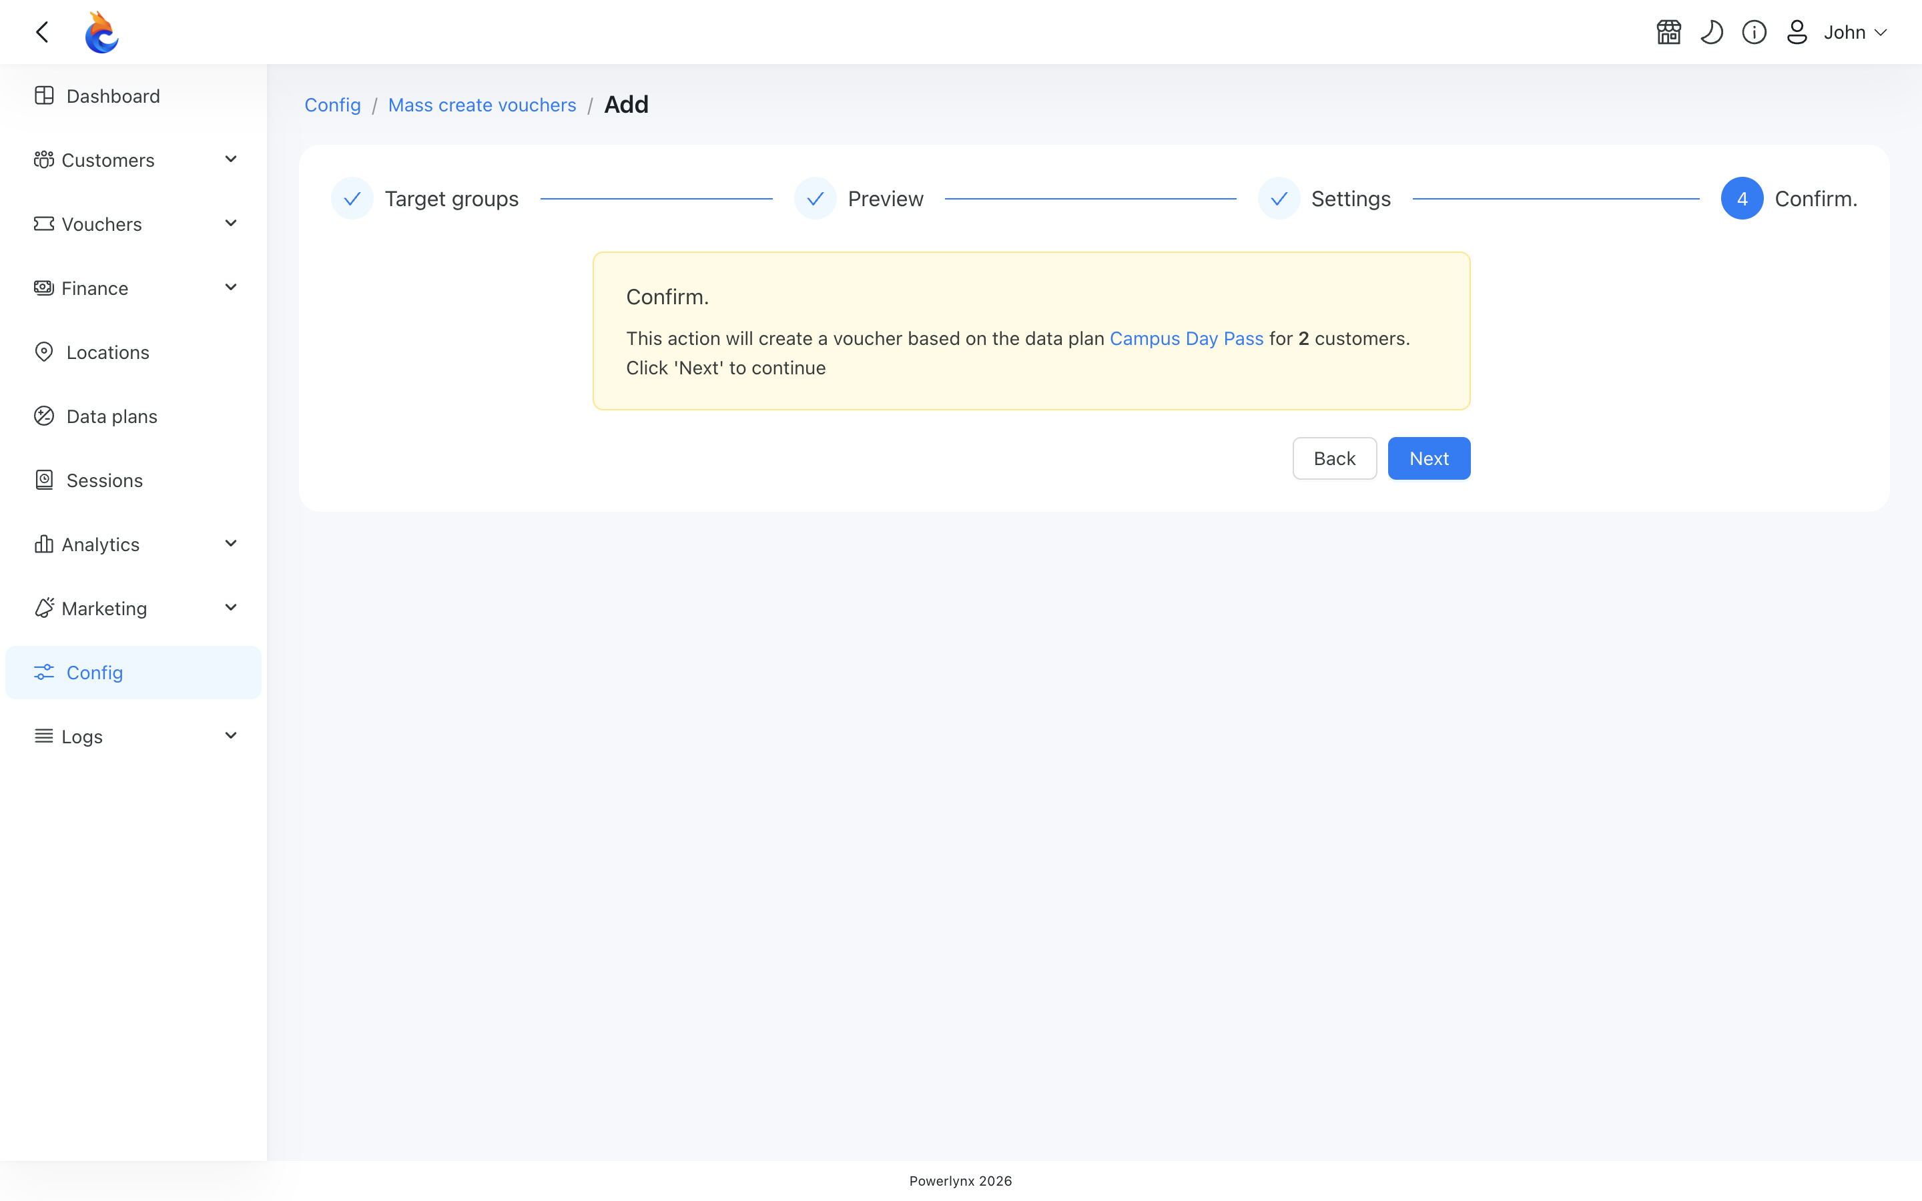Expand the Logs menu chevron

pyautogui.click(x=231, y=737)
